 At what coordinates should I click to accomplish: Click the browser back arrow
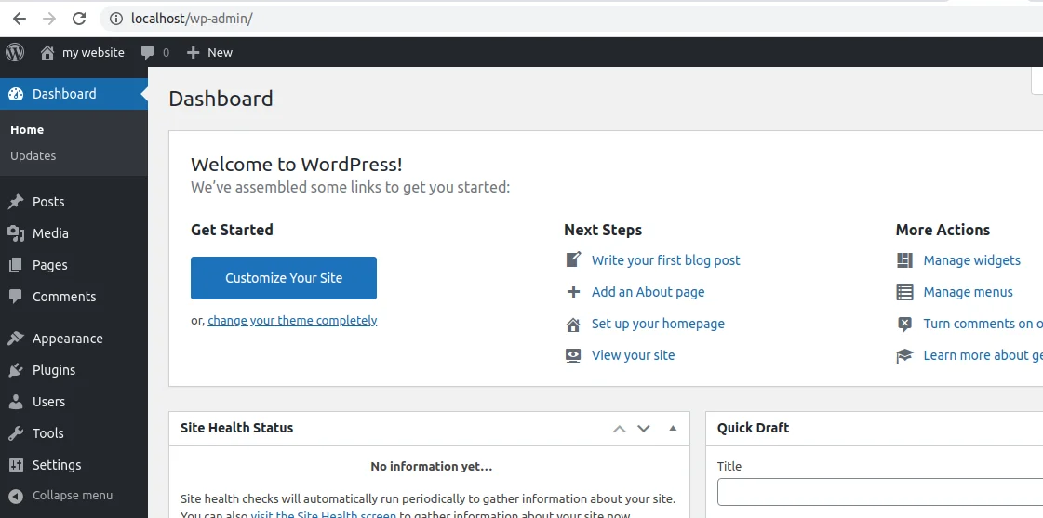[20, 19]
